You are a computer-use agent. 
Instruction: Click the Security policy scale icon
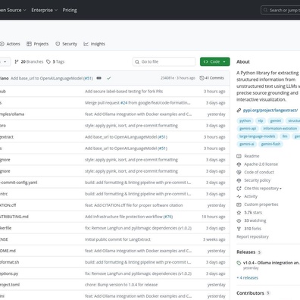[x=239, y=180]
